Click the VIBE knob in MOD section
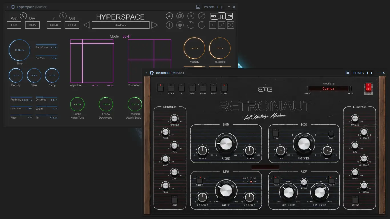This screenshot has width=390, height=219. 226,144
